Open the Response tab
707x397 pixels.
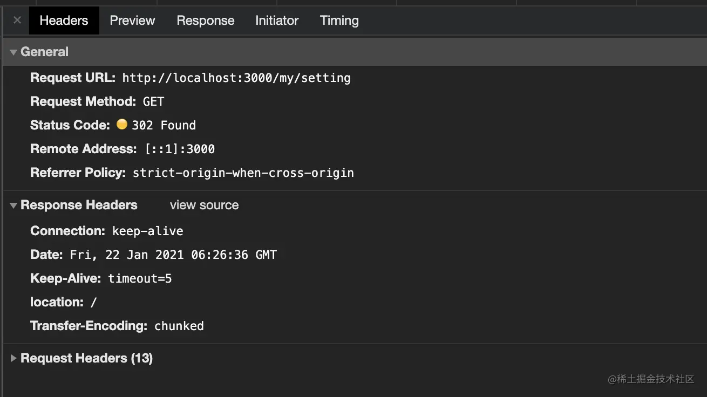[205, 20]
